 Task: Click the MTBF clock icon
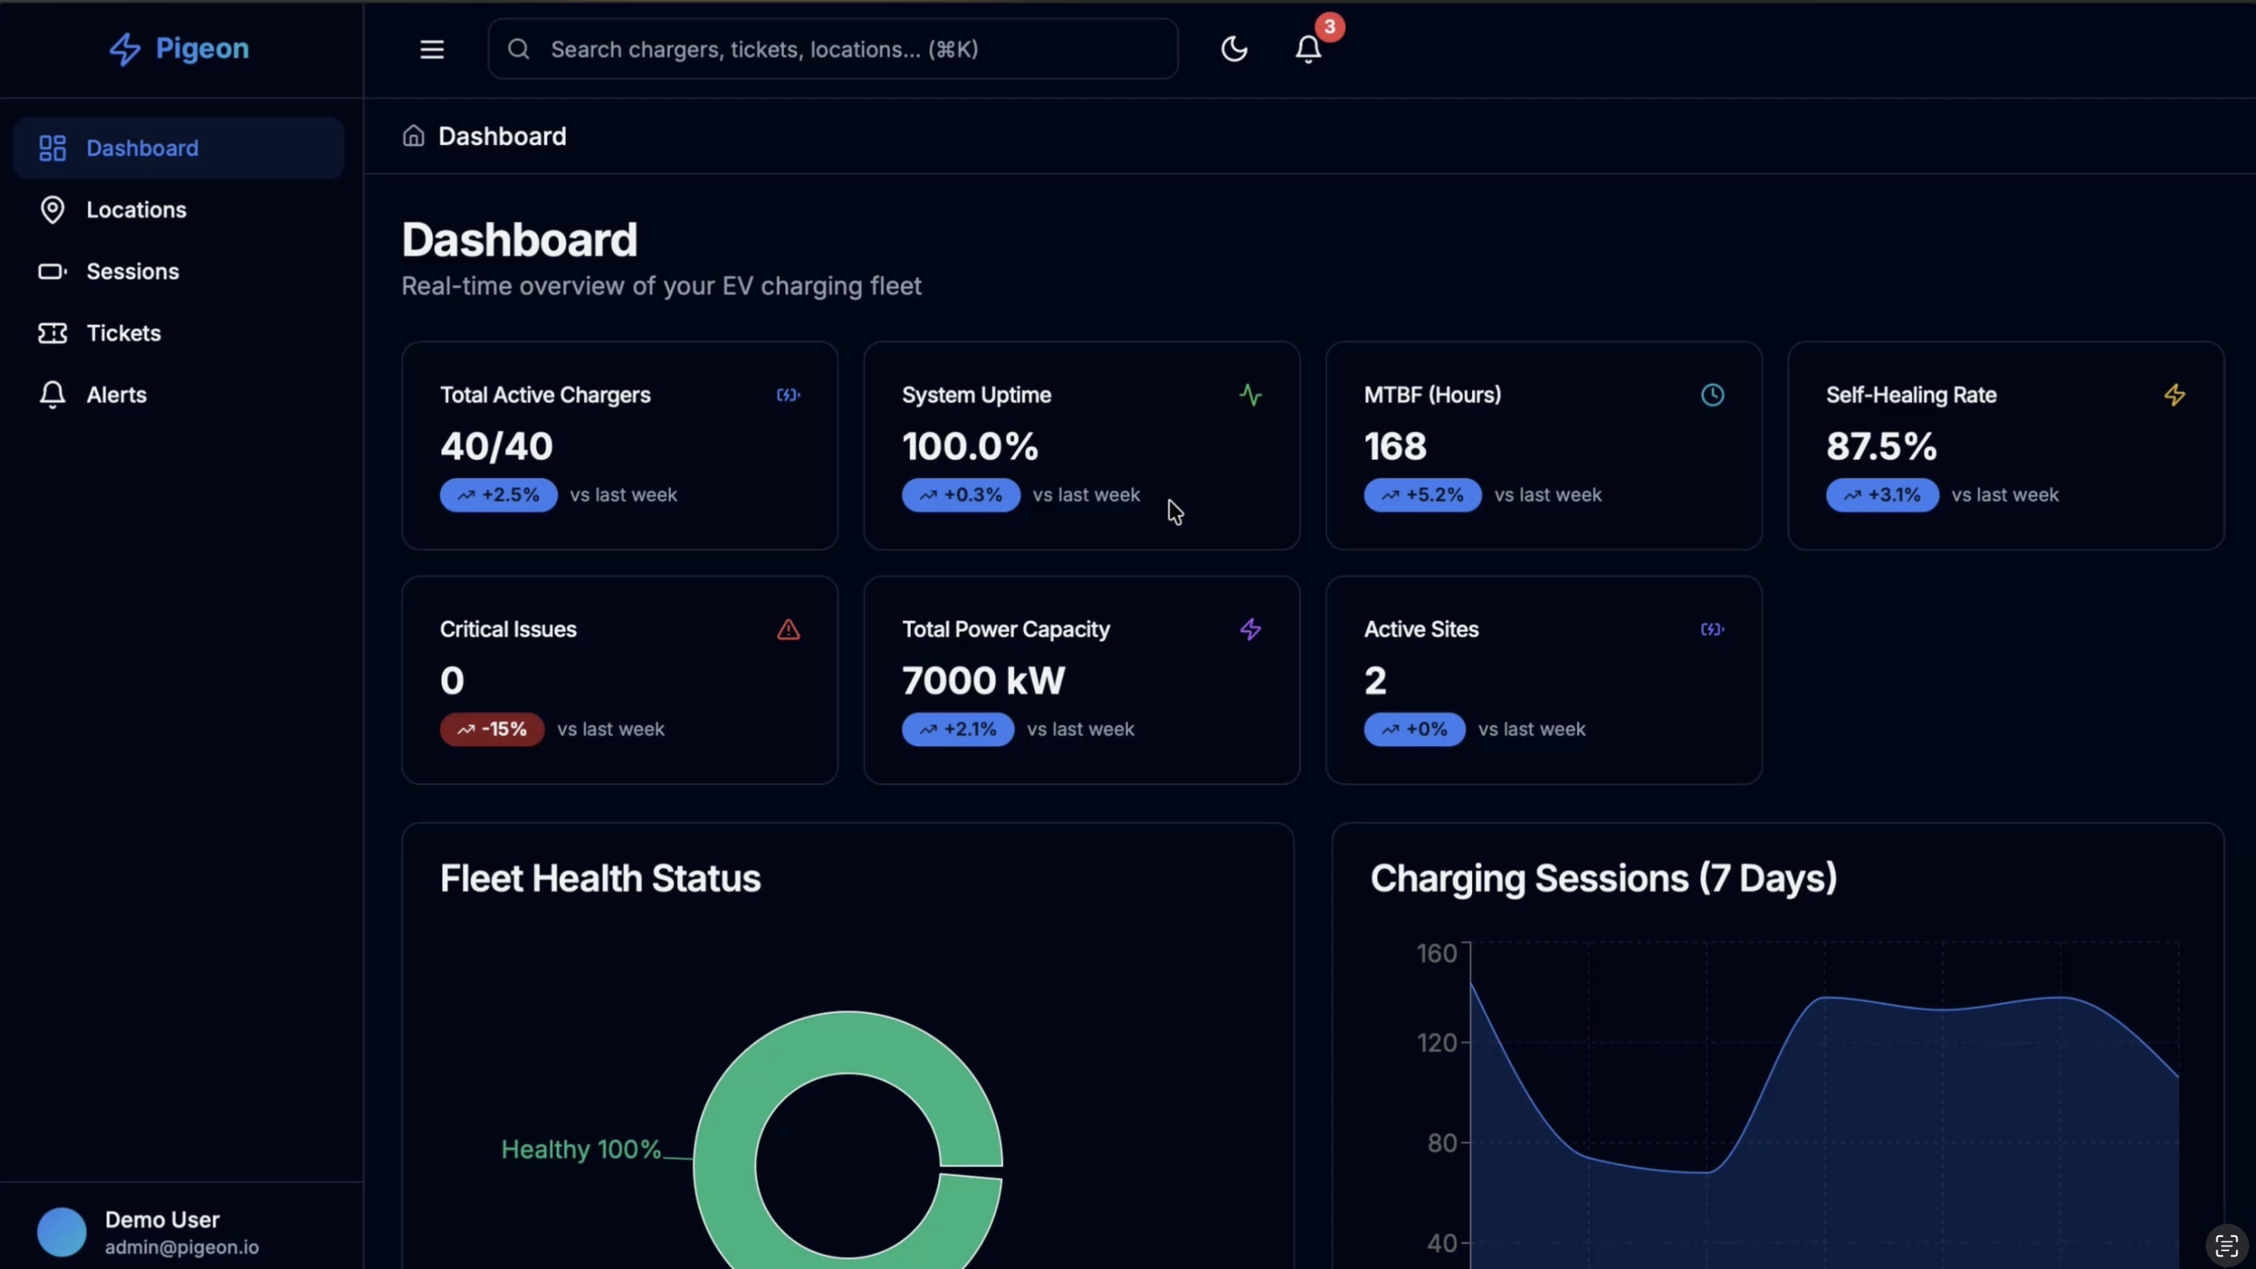tap(1712, 395)
